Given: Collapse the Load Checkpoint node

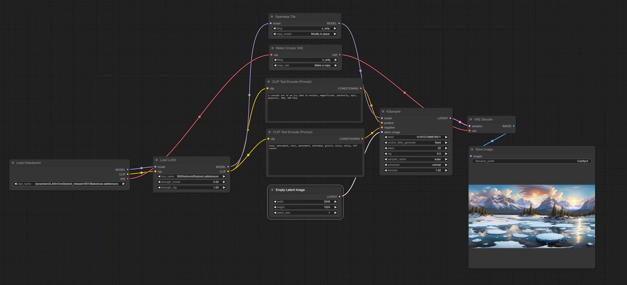Looking at the screenshot, I should click(x=13, y=163).
